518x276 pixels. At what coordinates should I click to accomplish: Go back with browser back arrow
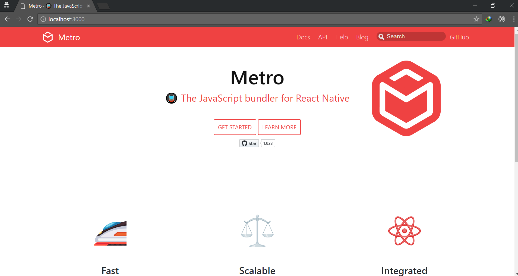[x=7, y=19]
